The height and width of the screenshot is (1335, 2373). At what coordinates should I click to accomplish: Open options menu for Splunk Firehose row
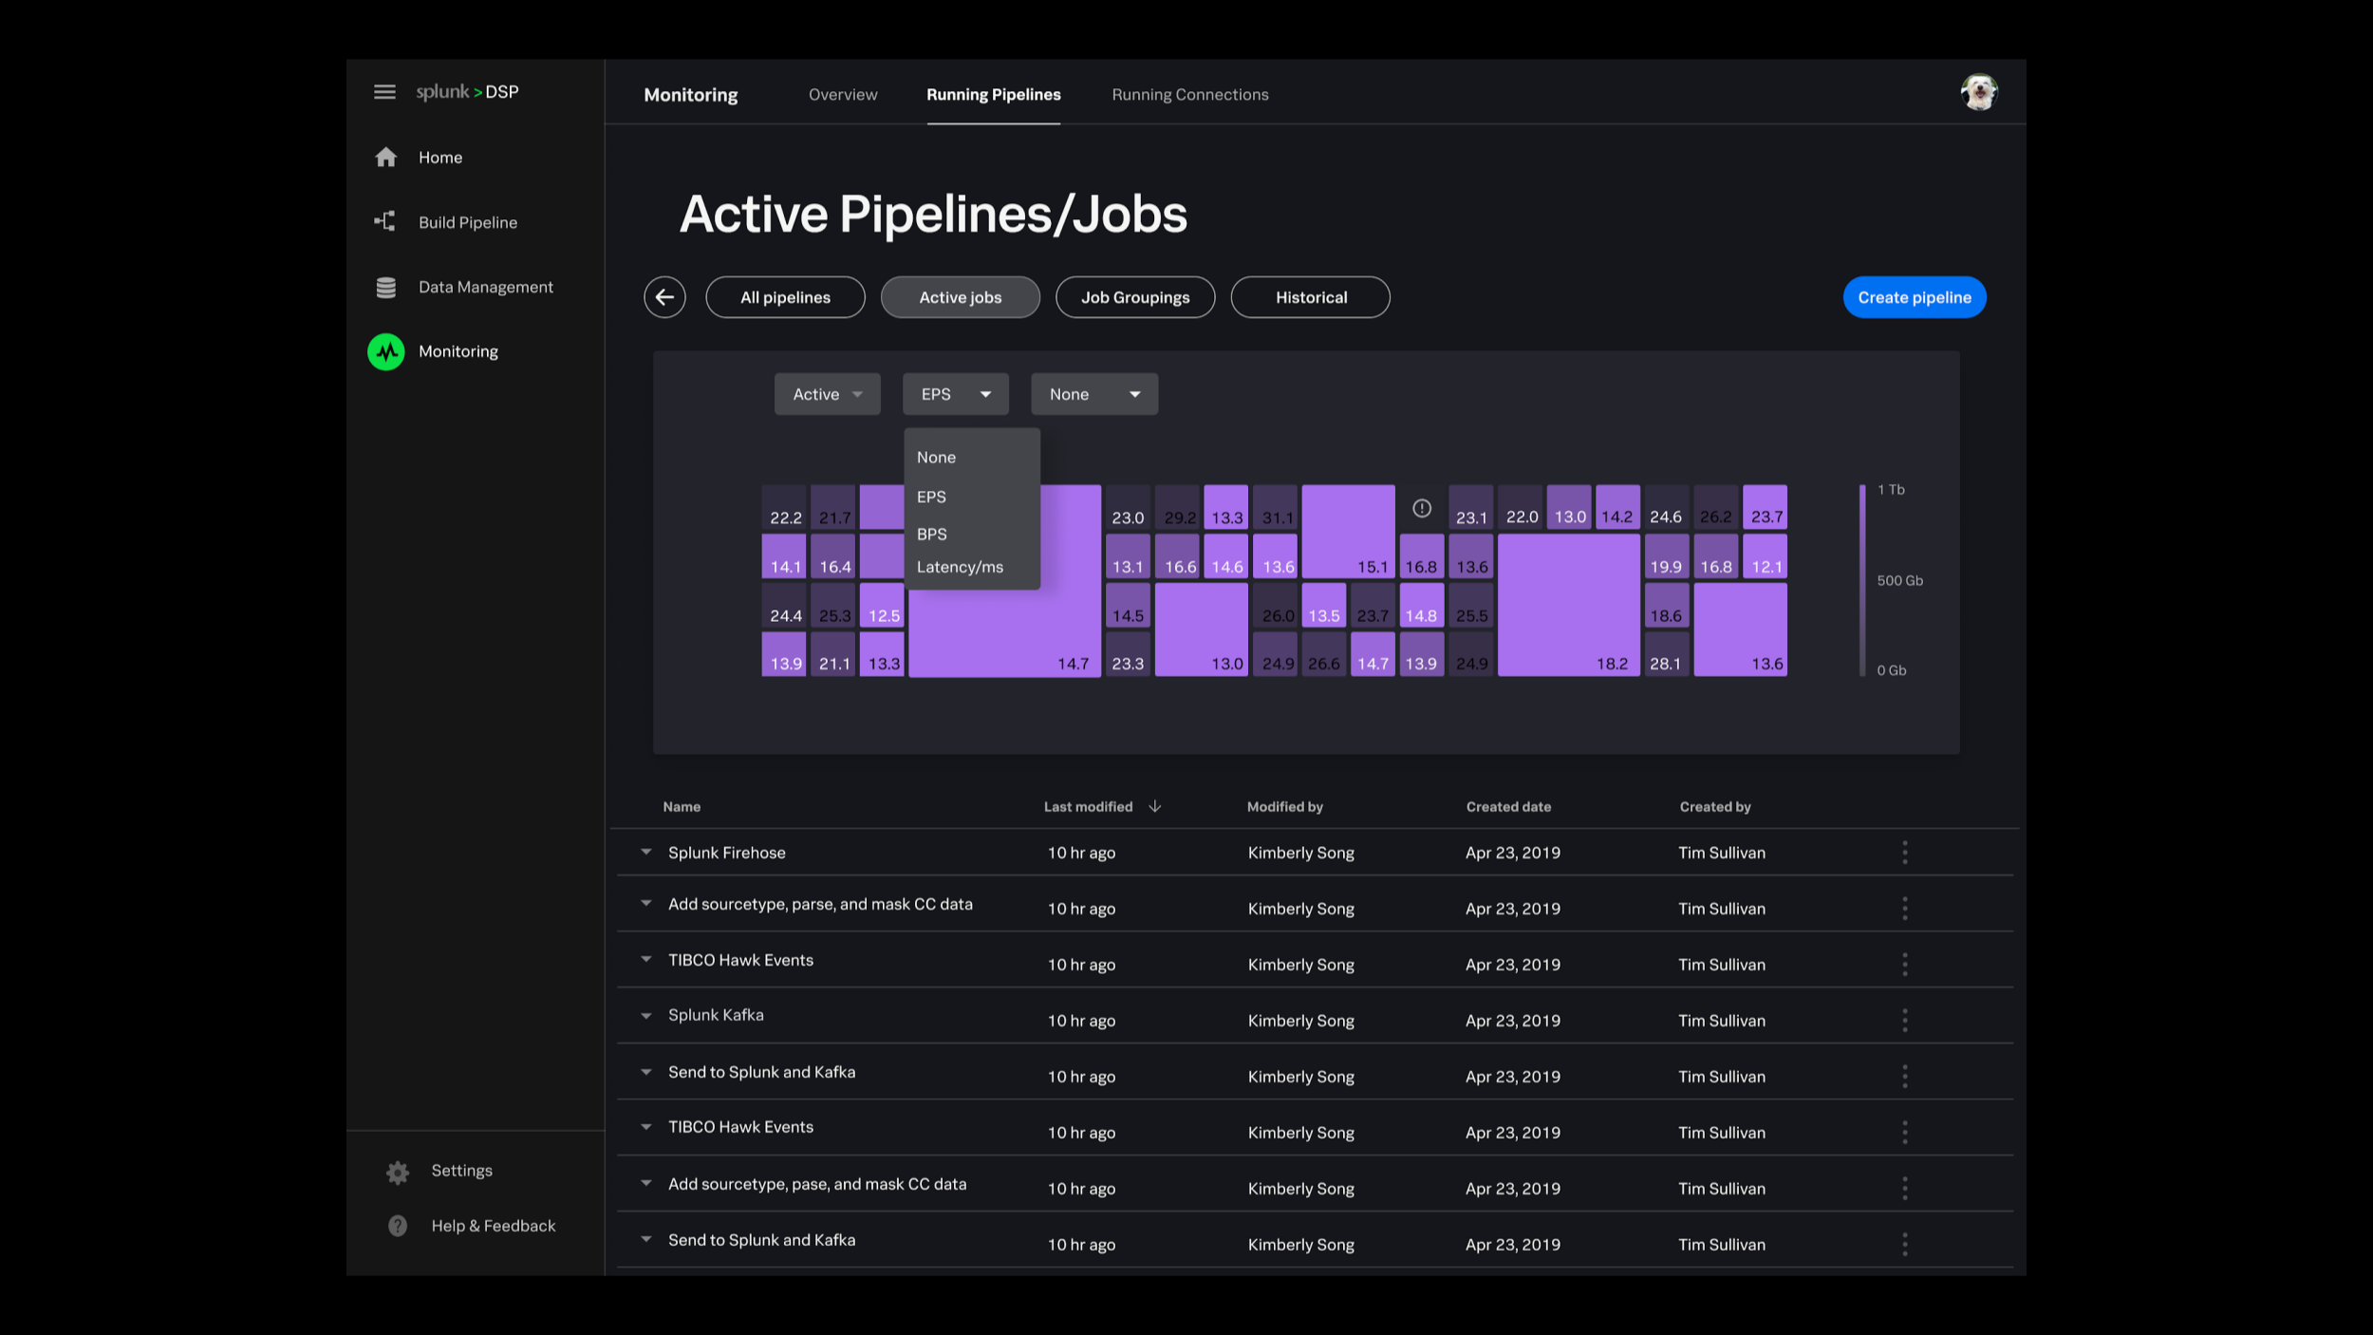(1904, 853)
